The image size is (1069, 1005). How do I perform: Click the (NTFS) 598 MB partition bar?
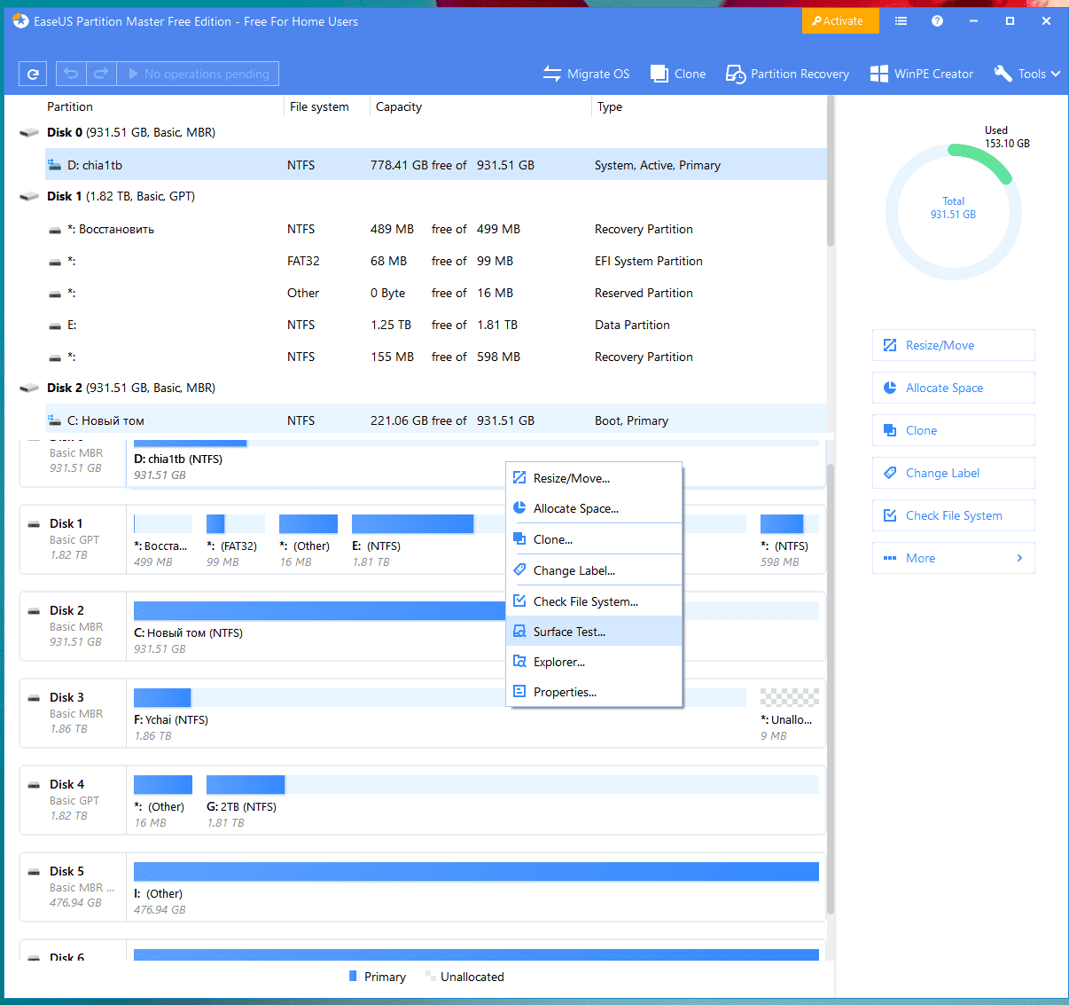pyautogui.click(x=790, y=523)
